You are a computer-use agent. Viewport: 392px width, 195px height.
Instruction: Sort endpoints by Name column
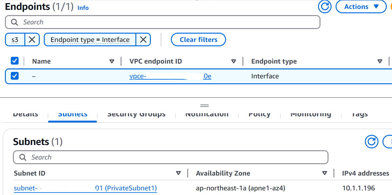(x=112, y=61)
